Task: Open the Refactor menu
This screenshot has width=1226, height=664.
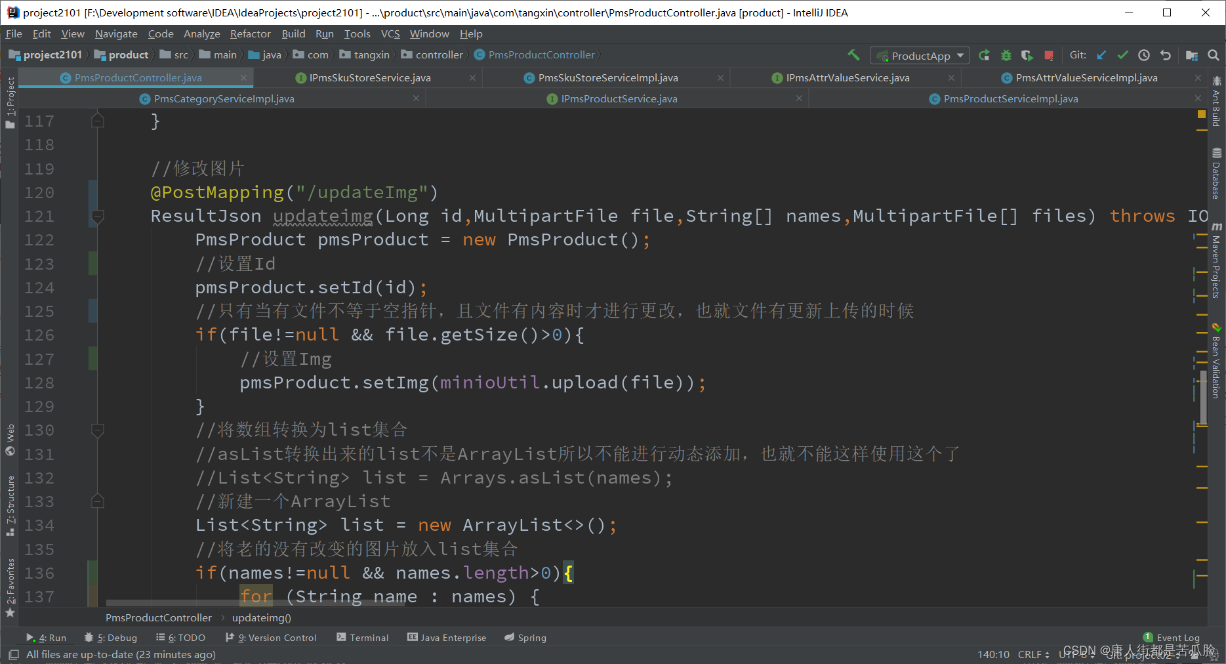Action: click(x=250, y=34)
